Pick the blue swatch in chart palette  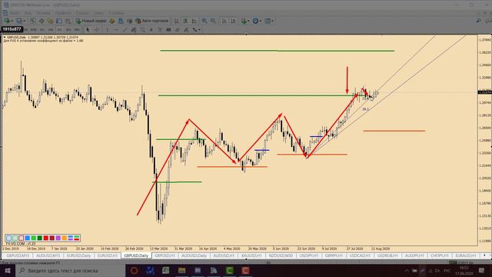tap(28, 238)
